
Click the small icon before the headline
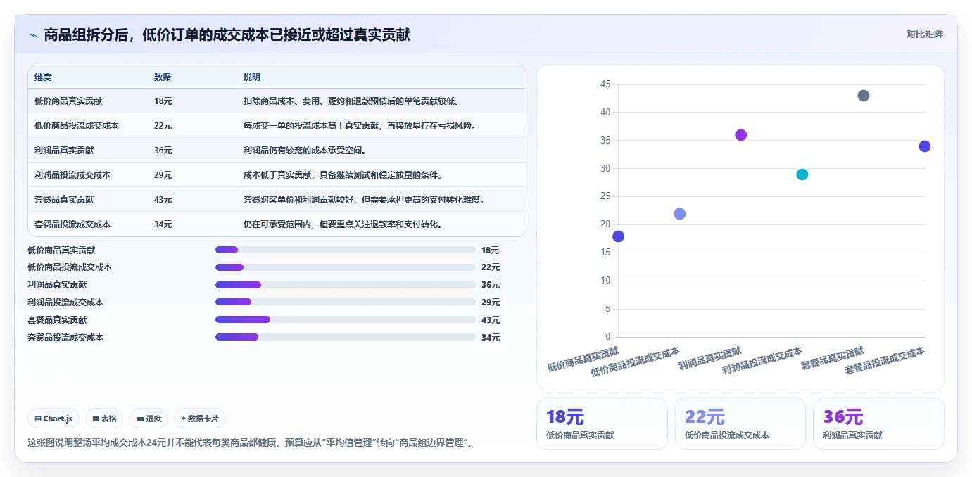(x=33, y=35)
